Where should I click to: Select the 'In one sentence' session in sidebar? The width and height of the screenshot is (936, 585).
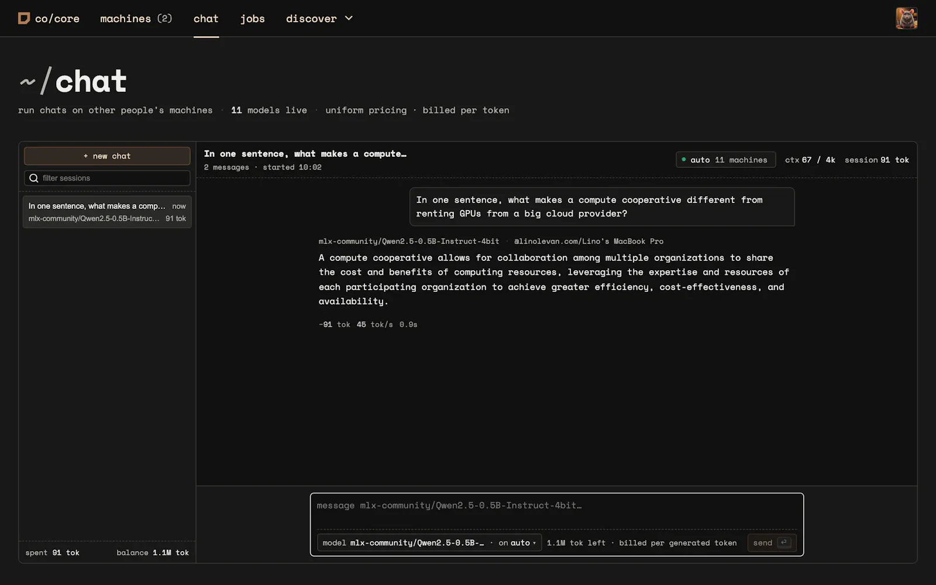pos(107,212)
